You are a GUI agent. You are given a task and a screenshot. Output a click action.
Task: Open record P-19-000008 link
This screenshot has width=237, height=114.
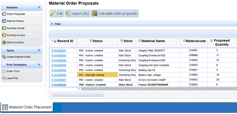click(59, 75)
